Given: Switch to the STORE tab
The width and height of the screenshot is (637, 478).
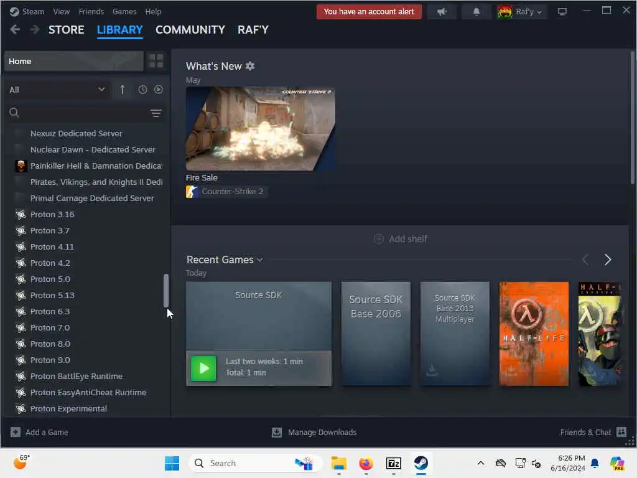Looking at the screenshot, I should tap(66, 30).
